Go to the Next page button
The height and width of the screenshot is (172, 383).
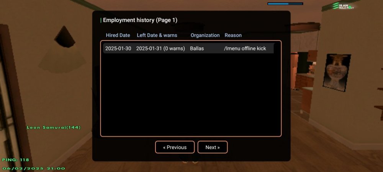(x=213, y=147)
